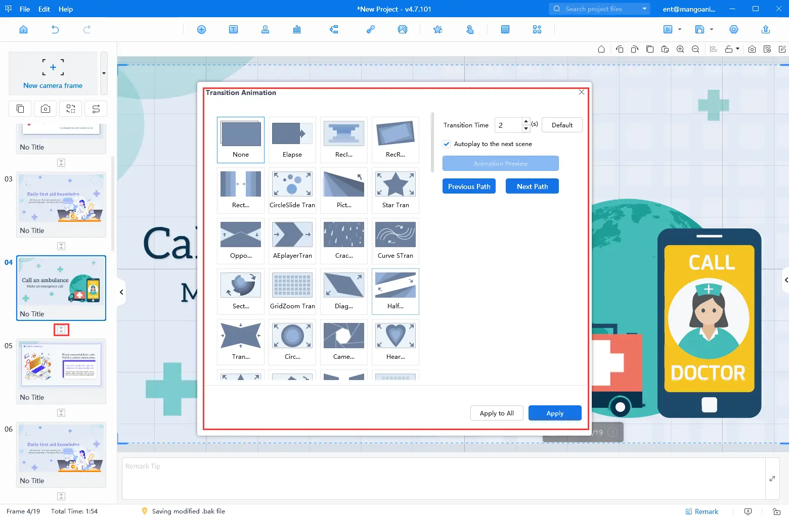789x516 pixels.
Task: Expand the New camera frame dropdown arrow
Action: coord(104,73)
